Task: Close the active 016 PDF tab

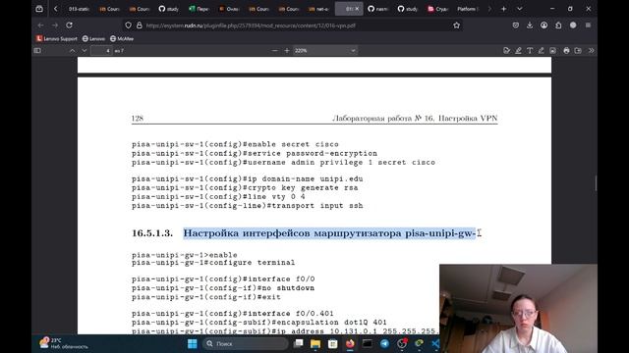Action: pos(357,9)
